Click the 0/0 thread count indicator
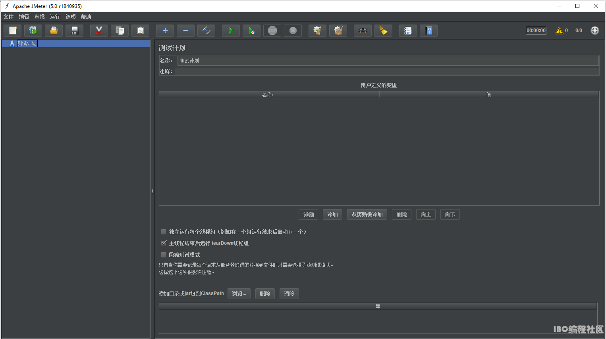The height and width of the screenshot is (339, 606). [x=579, y=30]
